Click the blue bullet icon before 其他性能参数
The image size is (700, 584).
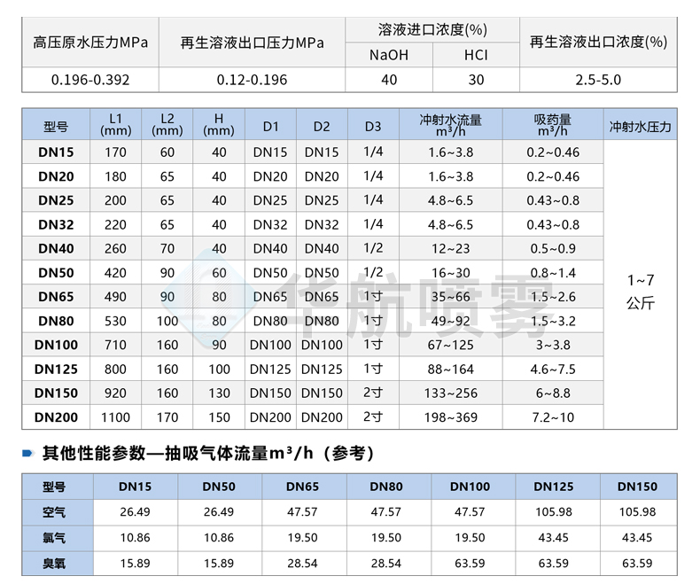coord(28,454)
